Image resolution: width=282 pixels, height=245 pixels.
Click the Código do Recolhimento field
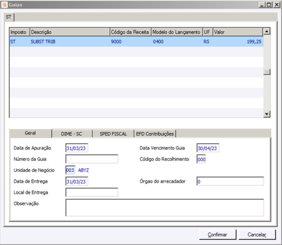point(202,159)
